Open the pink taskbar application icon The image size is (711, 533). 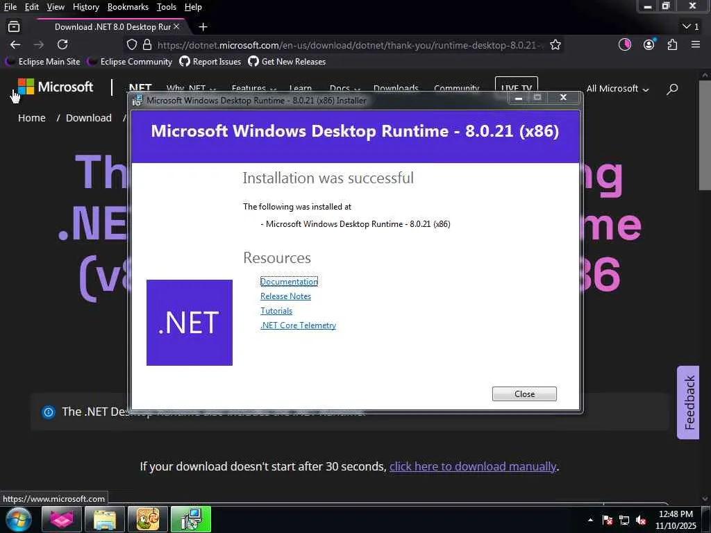click(x=62, y=519)
